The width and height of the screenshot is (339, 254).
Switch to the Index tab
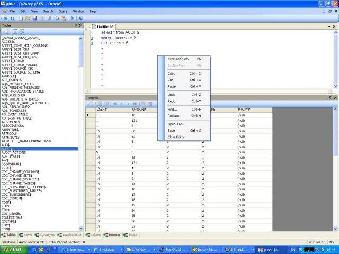130,235
